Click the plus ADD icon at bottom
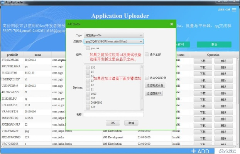This screenshot has height=154, width=240. tap(199, 151)
